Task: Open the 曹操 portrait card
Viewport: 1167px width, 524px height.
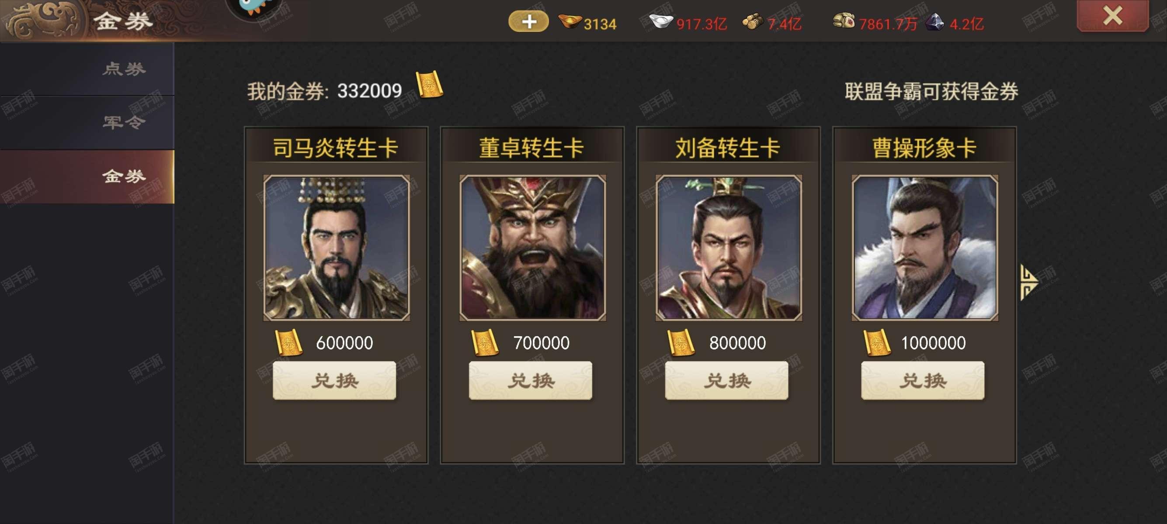Action: pyautogui.click(x=925, y=248)
